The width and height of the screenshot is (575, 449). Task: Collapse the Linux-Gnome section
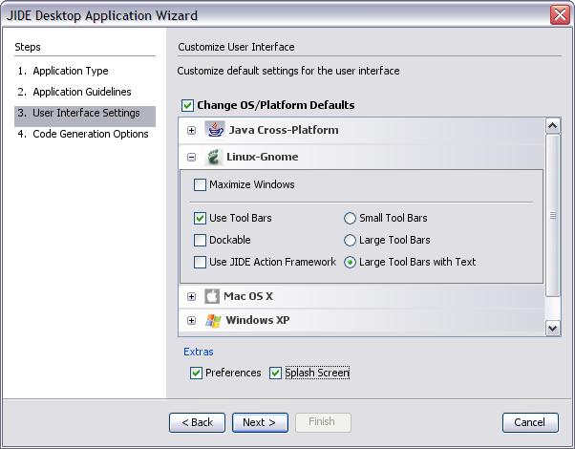pos(191,157)
